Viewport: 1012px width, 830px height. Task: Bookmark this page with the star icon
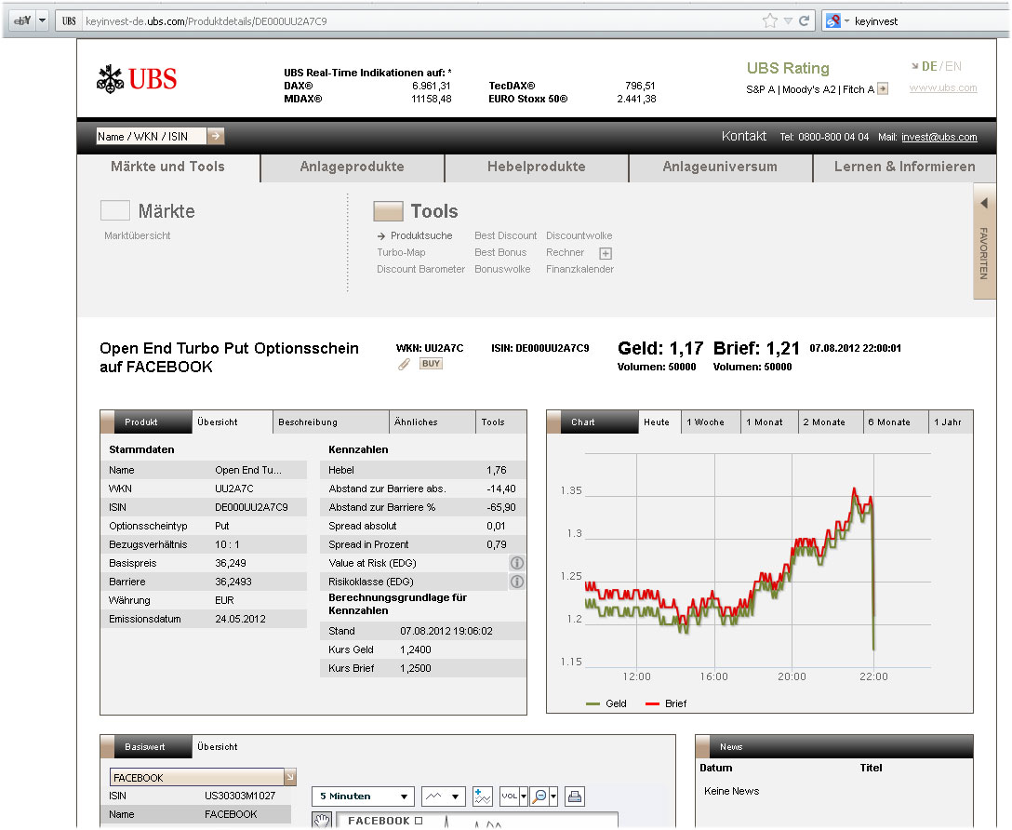pos(770,20)
